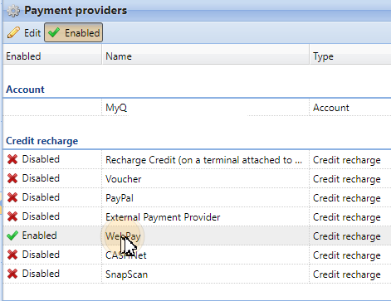Click Disabled status text in PayPal row

coord(41,197)
